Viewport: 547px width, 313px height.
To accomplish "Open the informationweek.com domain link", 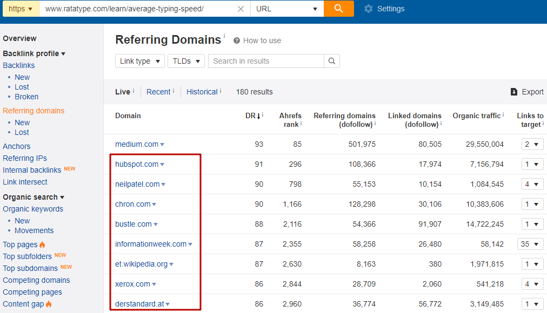I will click(151, 244).
